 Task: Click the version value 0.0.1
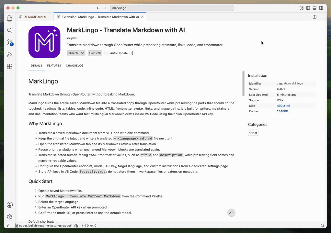[281, 89]
